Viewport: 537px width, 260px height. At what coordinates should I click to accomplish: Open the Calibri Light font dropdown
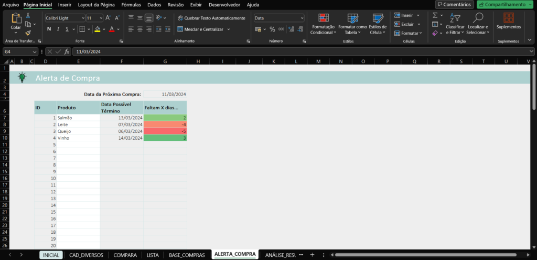click(x=82, y=18)
